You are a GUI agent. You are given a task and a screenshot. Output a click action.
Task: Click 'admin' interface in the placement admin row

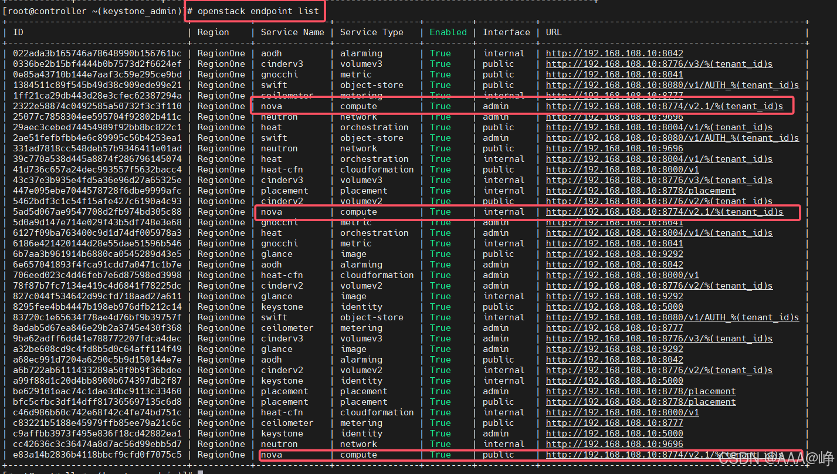click(x=496, y=391)
